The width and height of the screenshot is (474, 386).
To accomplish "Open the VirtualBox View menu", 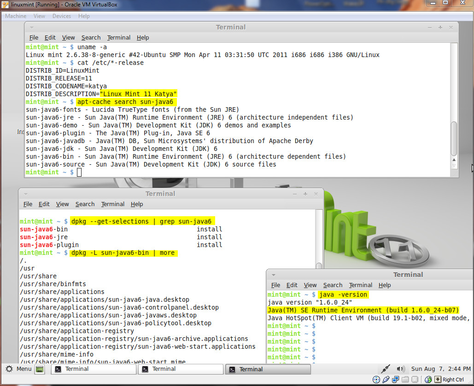I will [39, 16].
